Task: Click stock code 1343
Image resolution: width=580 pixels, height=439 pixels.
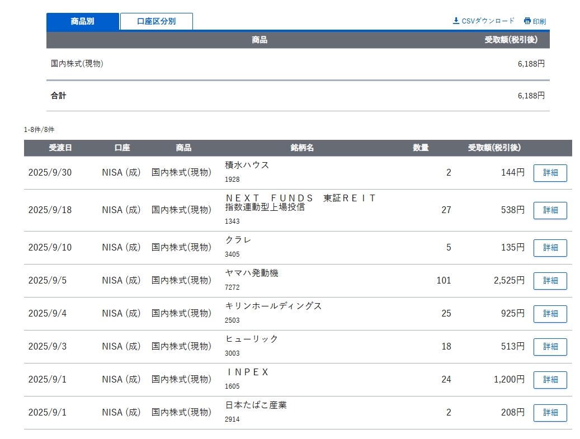Action: (x=232, y=221)
